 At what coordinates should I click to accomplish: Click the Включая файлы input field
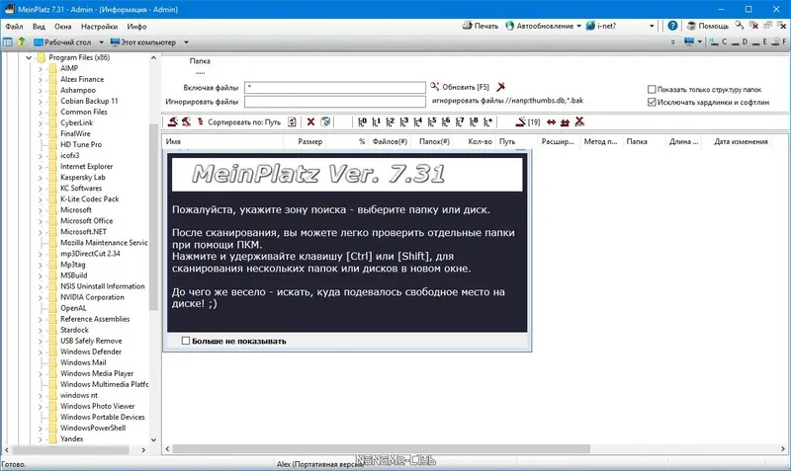click(x=335, y=88)
